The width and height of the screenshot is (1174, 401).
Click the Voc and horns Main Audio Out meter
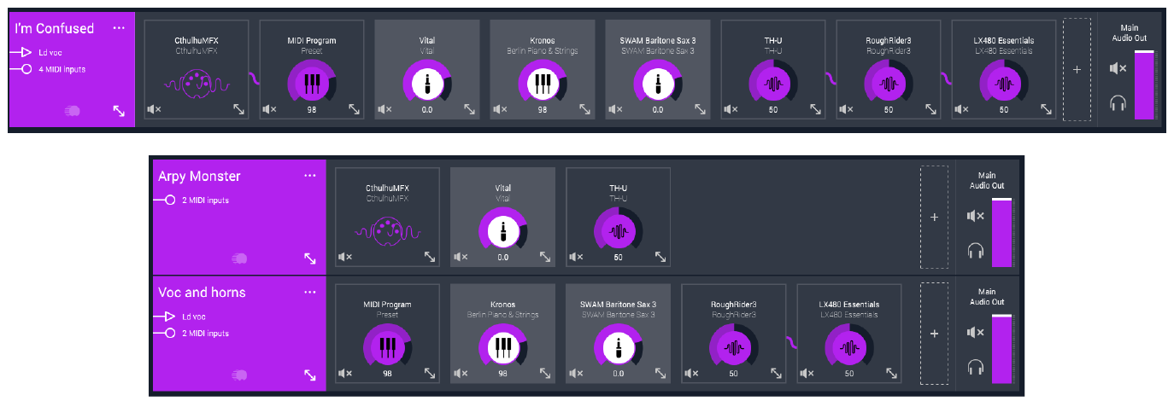[x=1001, y=350]
